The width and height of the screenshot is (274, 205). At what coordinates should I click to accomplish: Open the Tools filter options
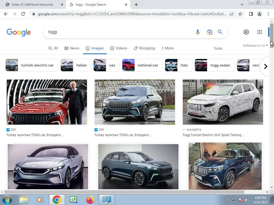click(218, 49)
